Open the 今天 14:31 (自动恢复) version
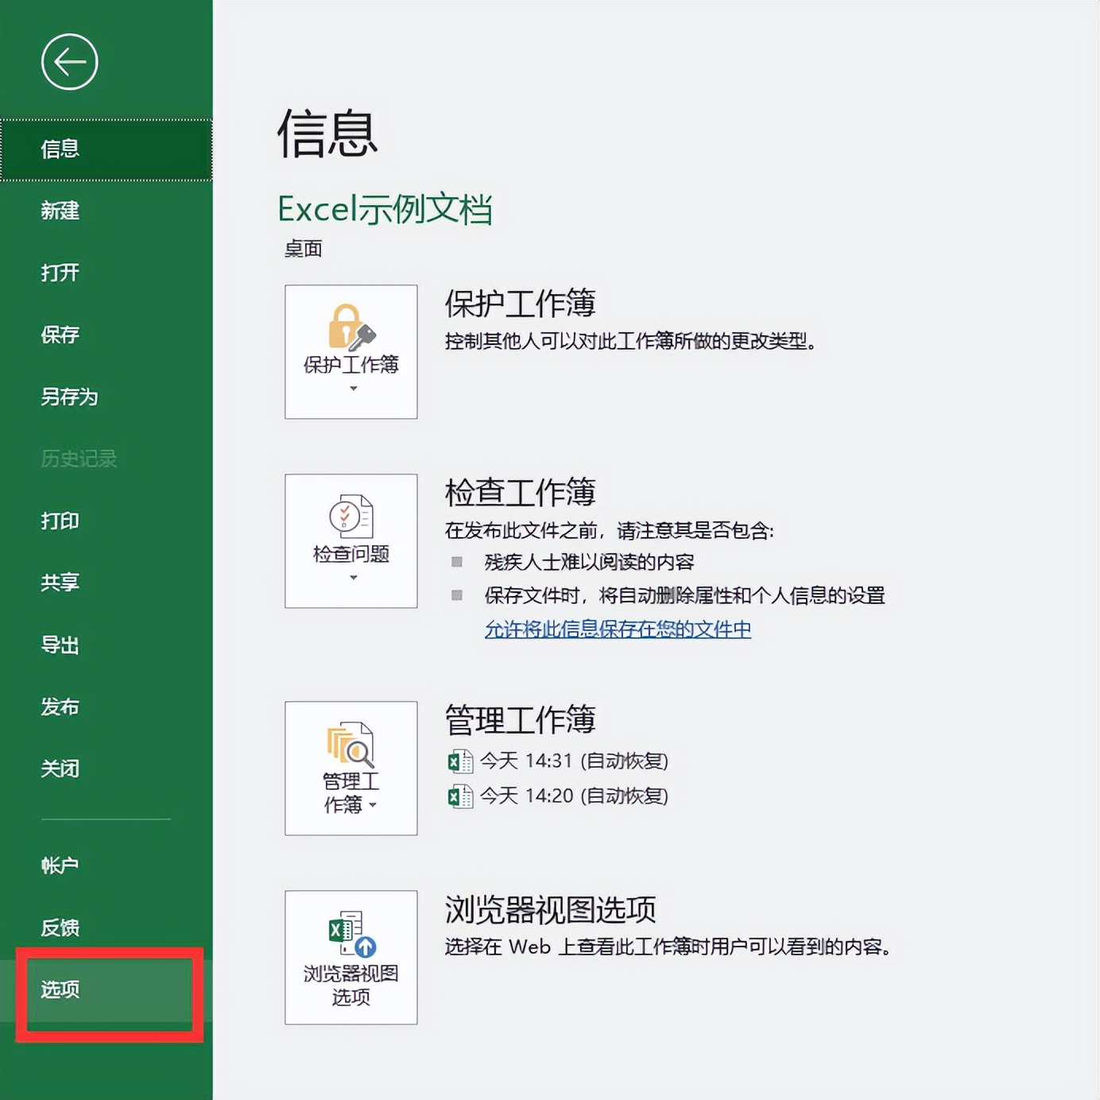Image resolution: width=1100 pixels, height=1100 pixels. pos(574,761)
